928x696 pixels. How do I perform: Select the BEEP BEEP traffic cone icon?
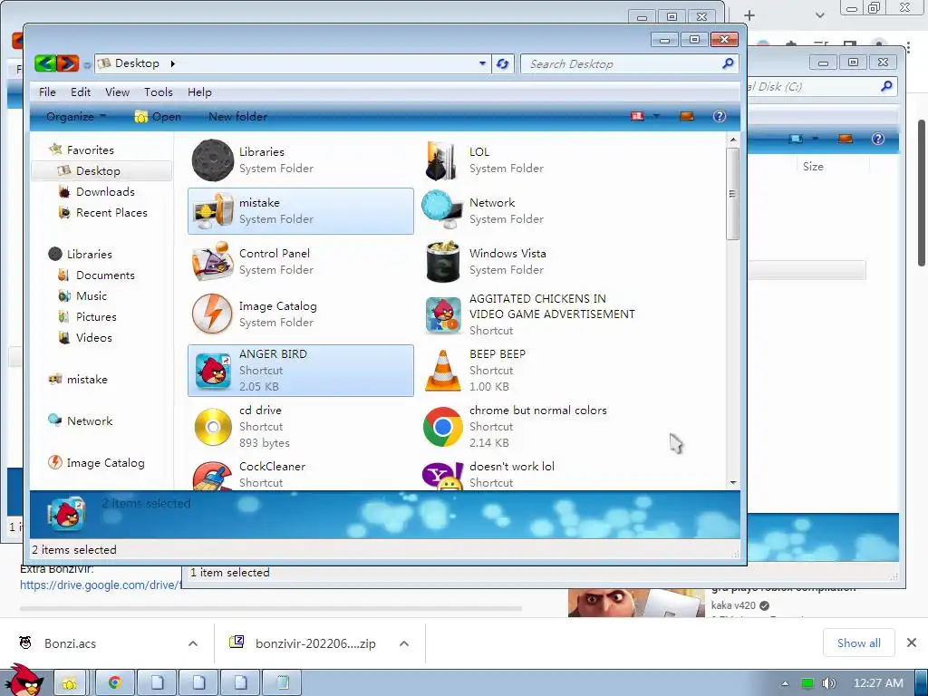pos(442,371)
